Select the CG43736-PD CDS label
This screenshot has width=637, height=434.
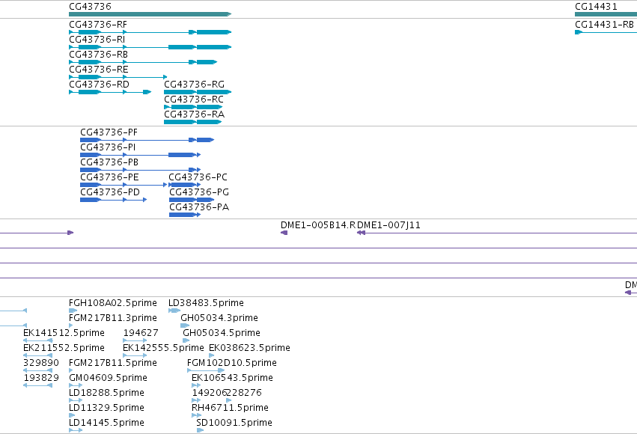[x=110, y=192]
